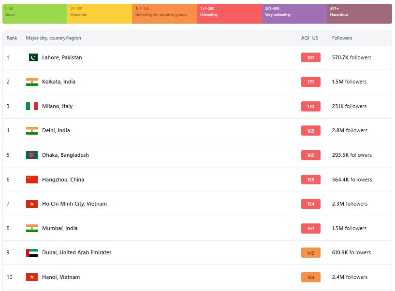This screenshot has width=395, height=291.
Task: Click the Italy flag icon beside Milano
Action: click(32, 106)
